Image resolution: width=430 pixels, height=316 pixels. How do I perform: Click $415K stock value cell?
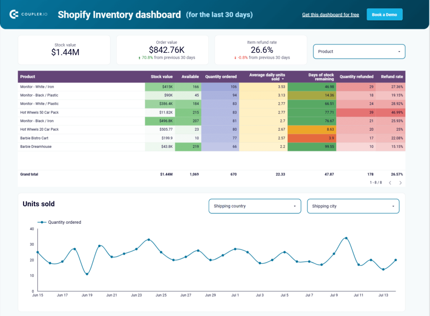(160, 87)
